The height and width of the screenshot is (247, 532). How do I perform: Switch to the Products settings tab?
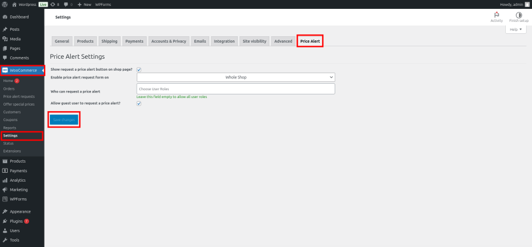[85, 42]
